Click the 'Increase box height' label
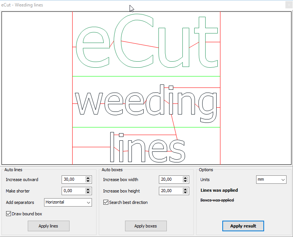The image size is (293, 237). (x=122, y=191)
